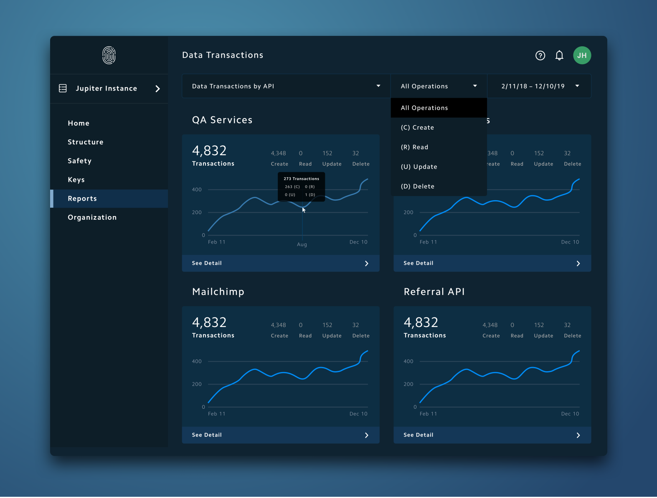Click 152 Update stat in Mailchimp

tap(332, 330)
